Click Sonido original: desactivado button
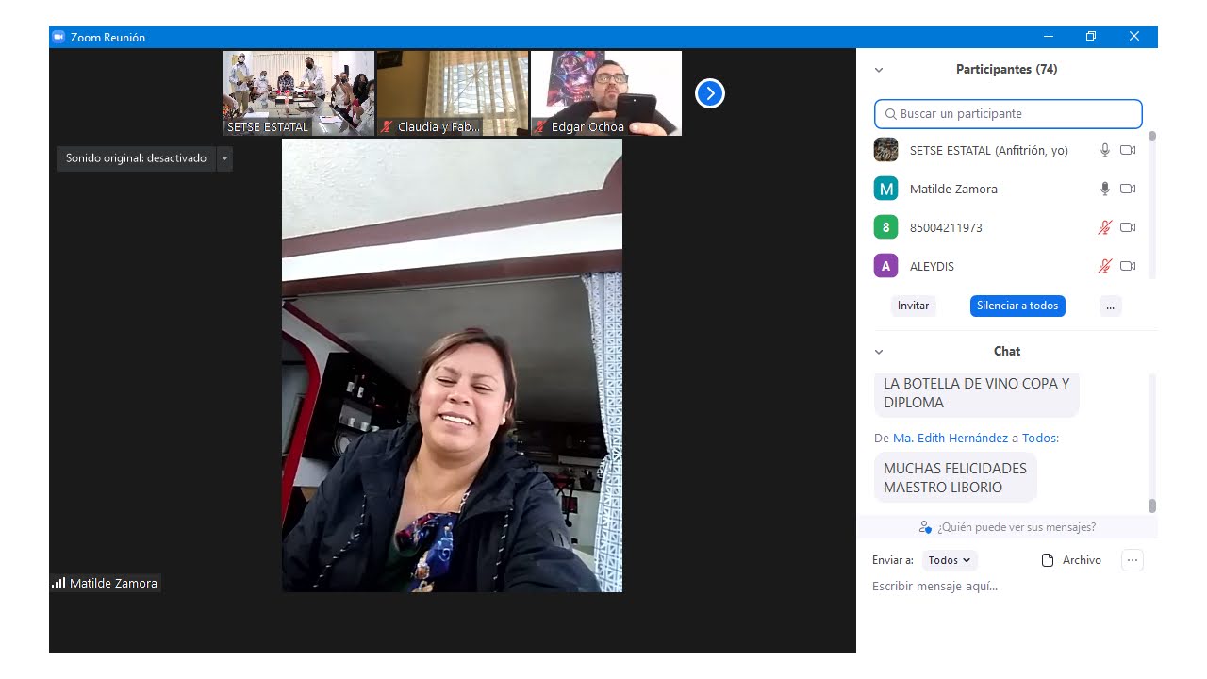 (x=136, y=158)
